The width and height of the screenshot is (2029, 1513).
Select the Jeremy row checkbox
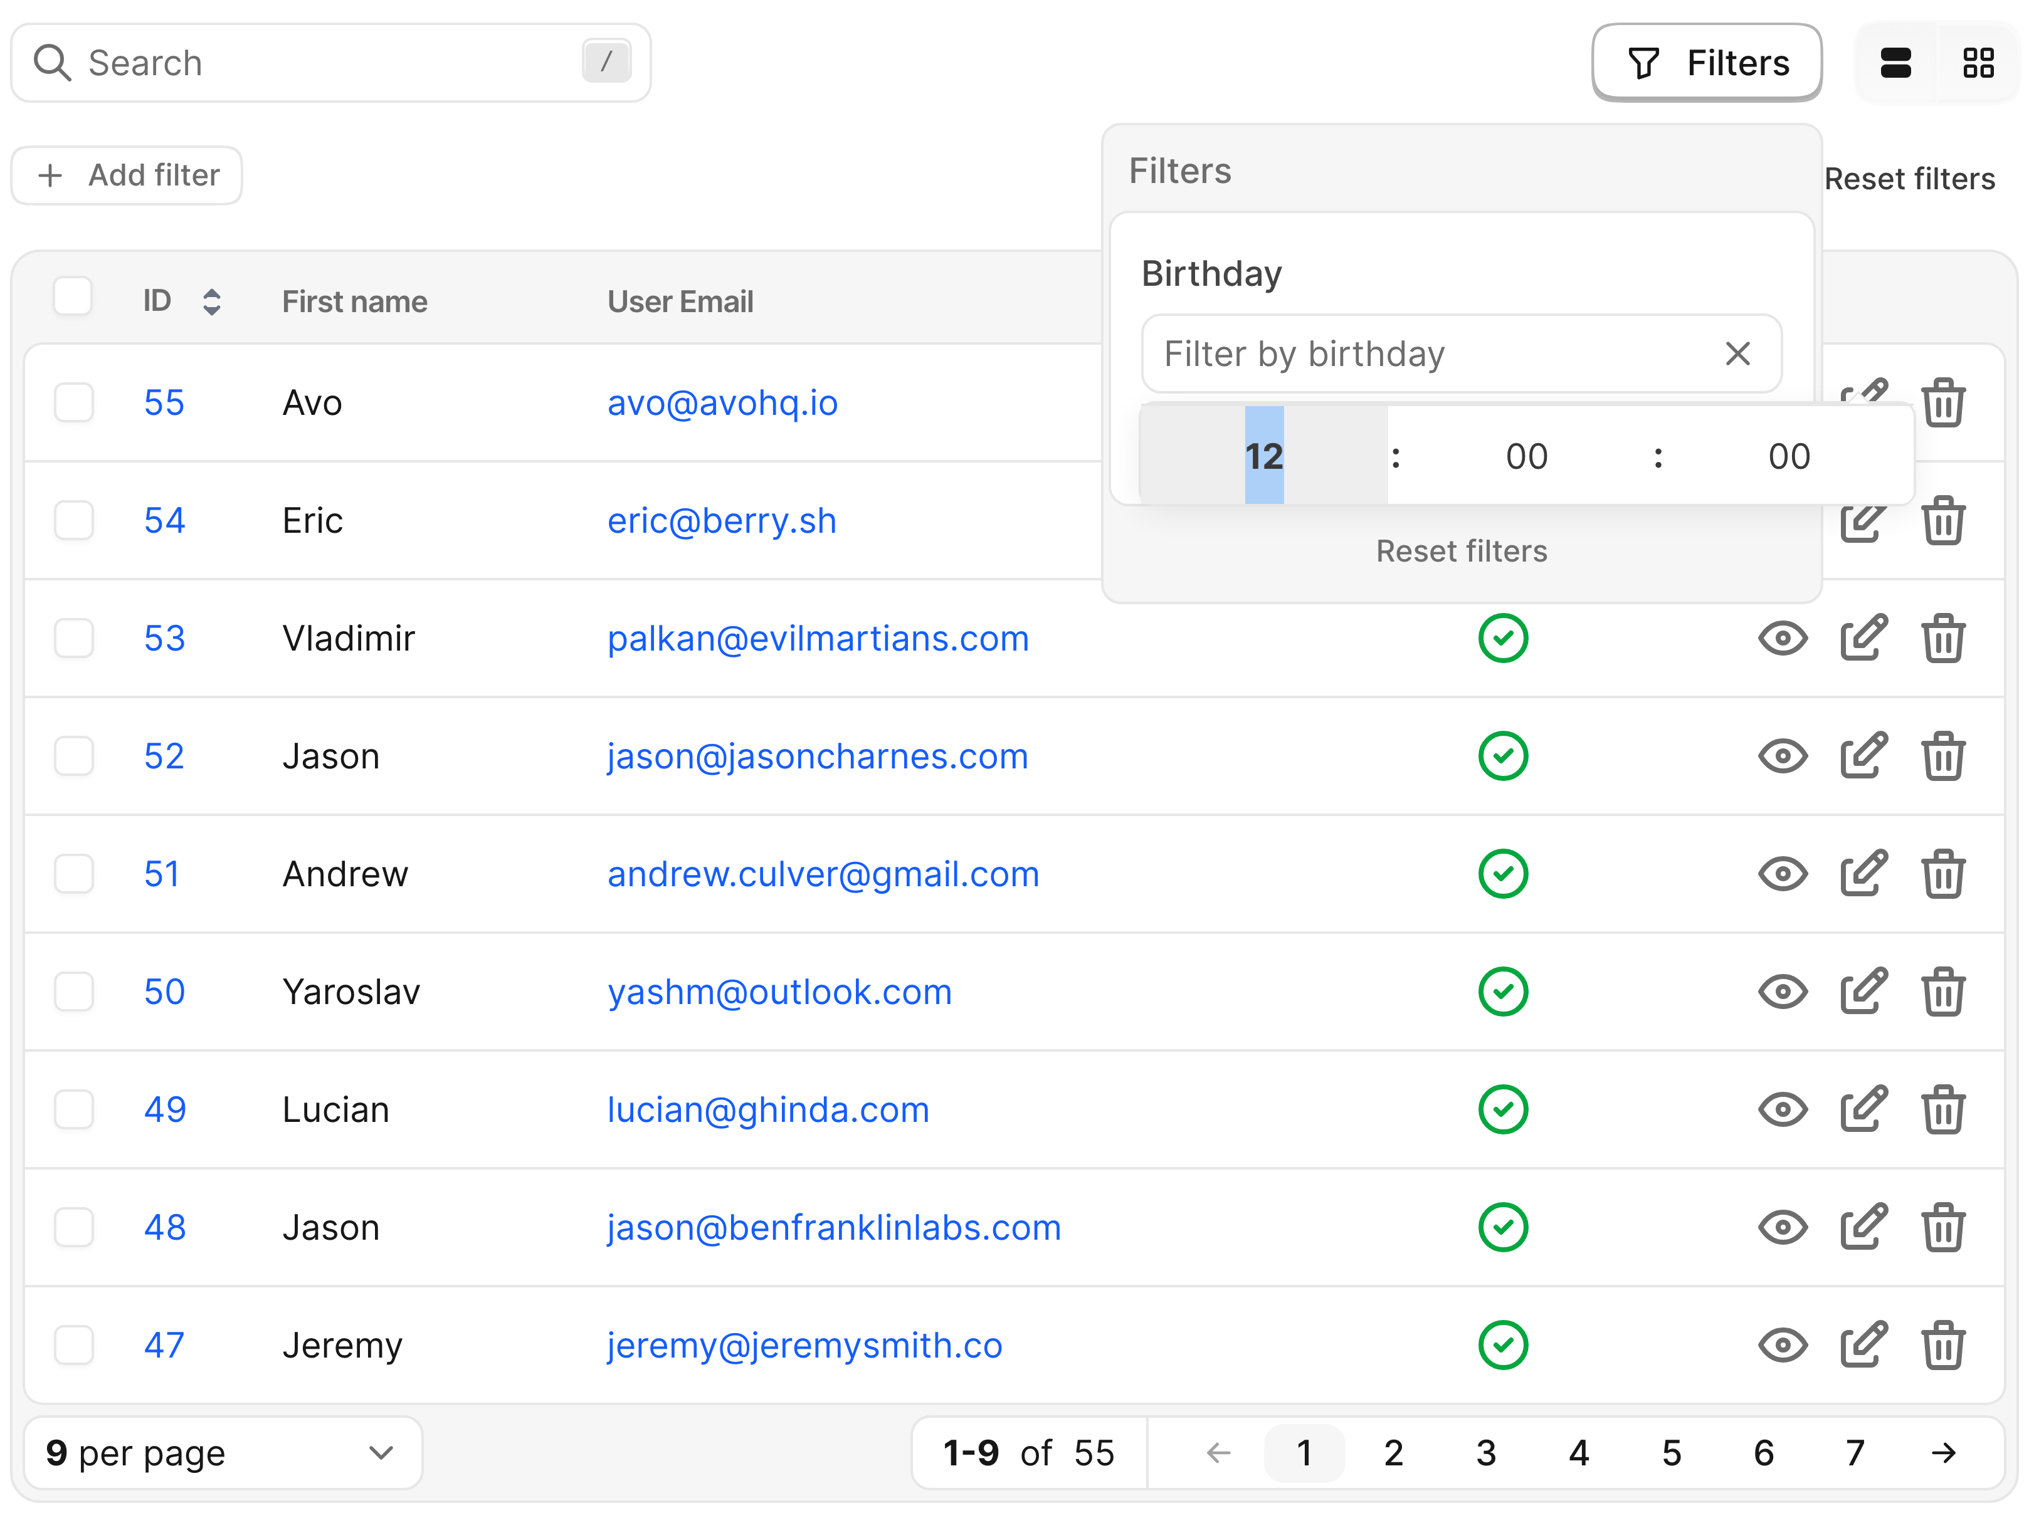[73, 1346]
